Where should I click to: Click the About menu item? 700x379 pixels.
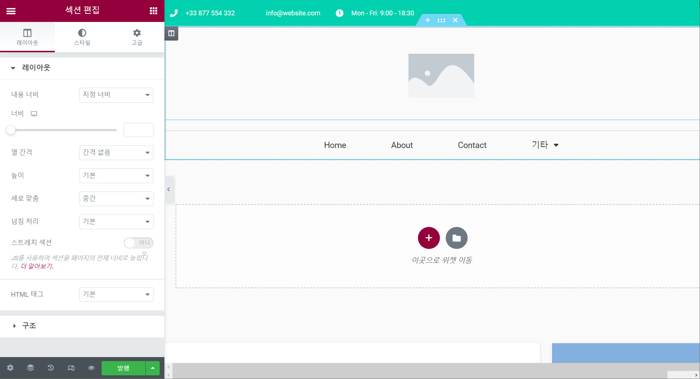402,145
